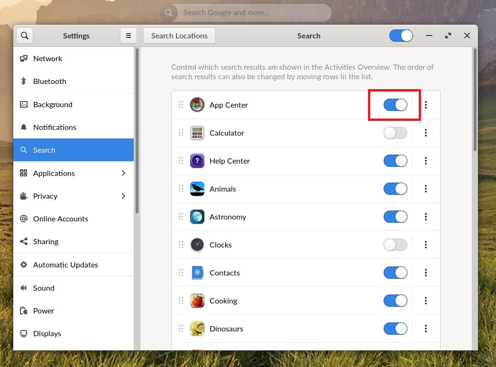
Task: Click the Help Center question-mark icon
Action: tap(197, 161)
